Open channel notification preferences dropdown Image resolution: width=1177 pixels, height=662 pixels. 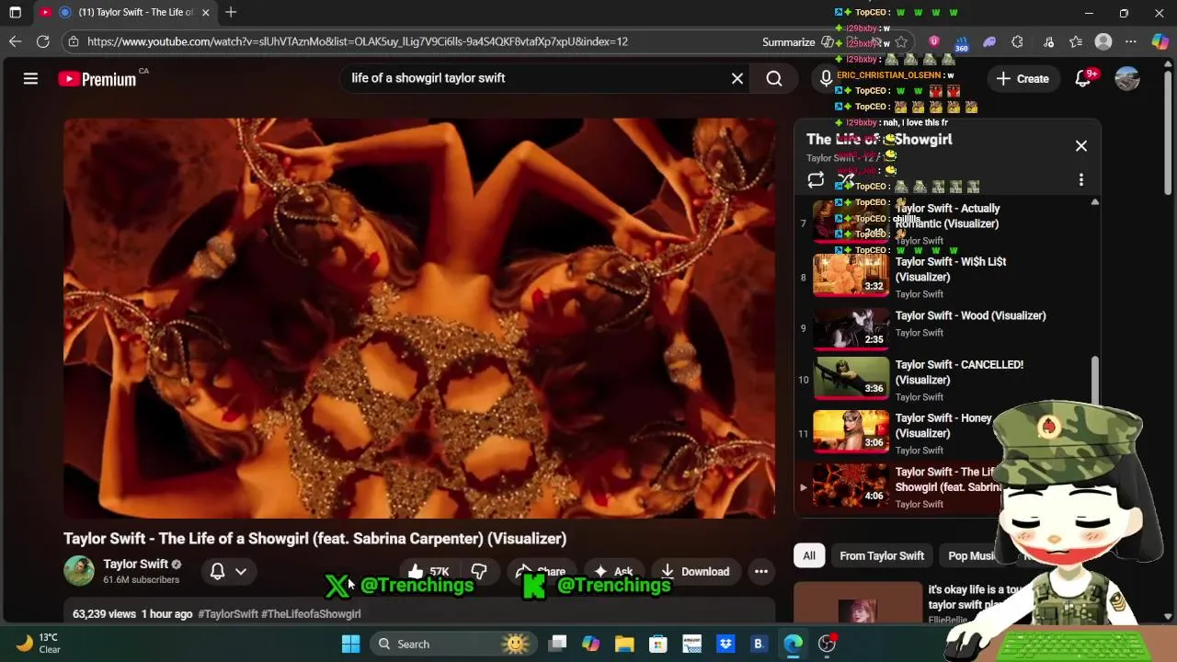pyautogui.click(x=228, y=571)
